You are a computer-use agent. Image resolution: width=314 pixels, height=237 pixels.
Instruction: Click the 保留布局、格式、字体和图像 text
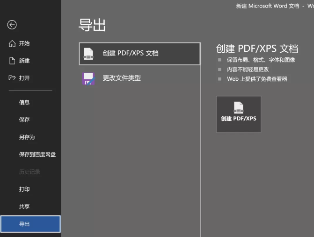[261, 60]
